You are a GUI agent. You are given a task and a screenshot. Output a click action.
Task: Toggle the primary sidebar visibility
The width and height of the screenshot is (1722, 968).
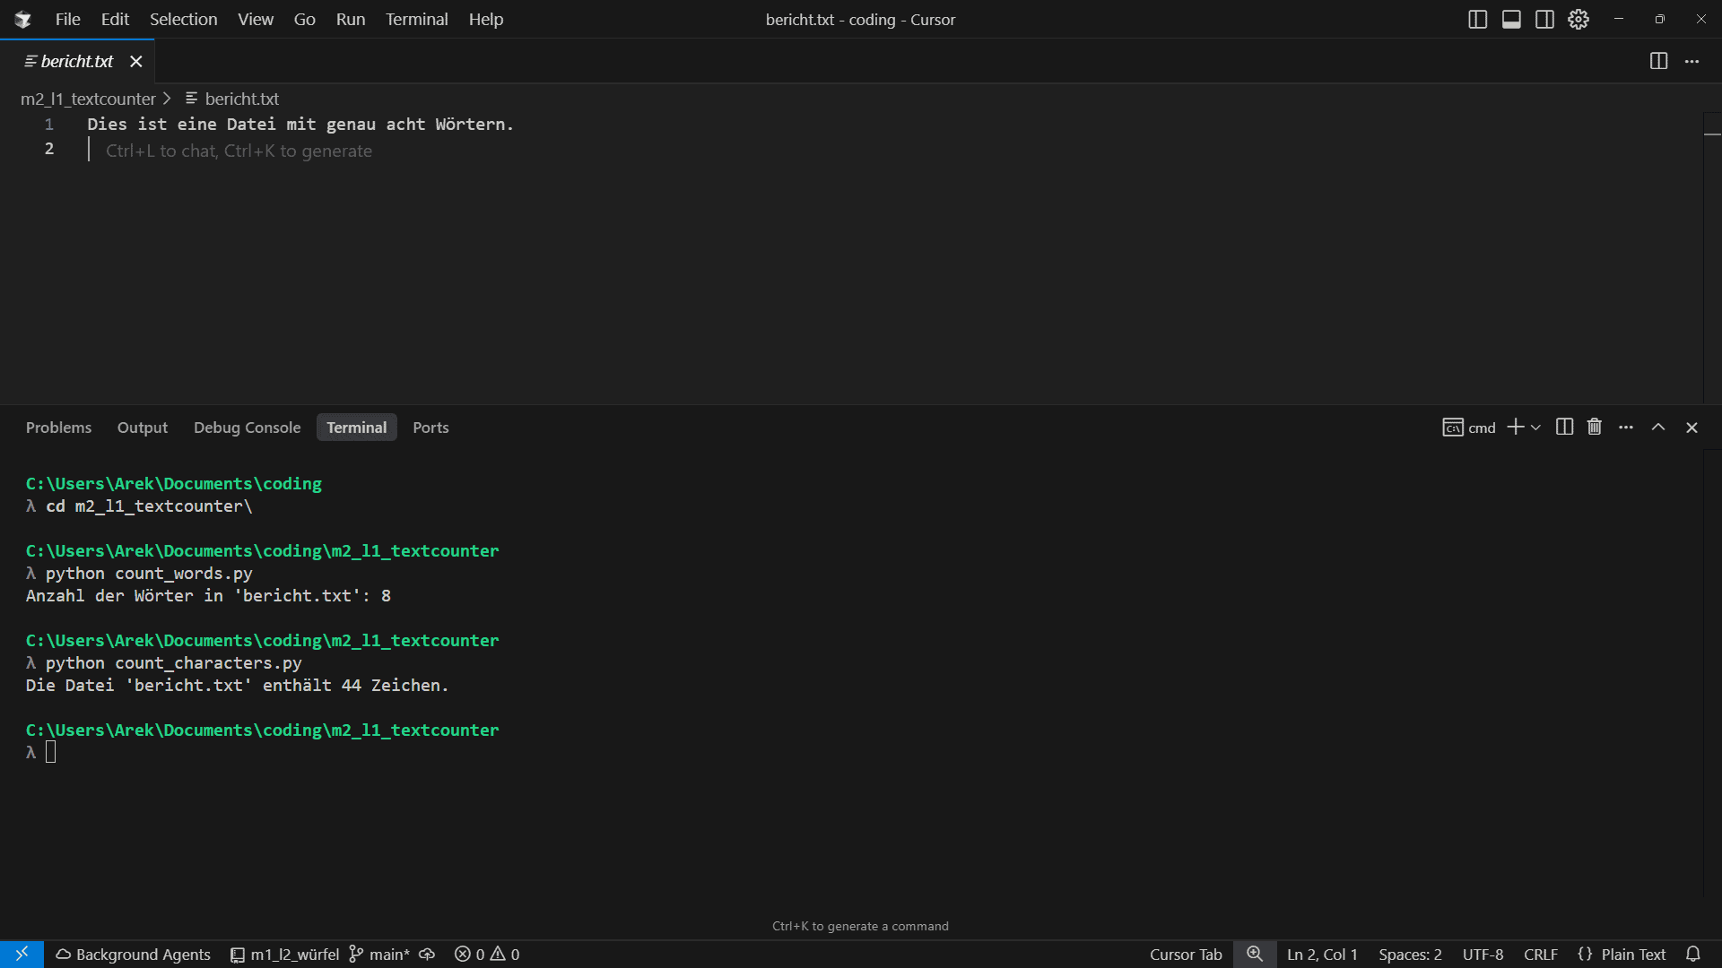tap(1476, 19)
